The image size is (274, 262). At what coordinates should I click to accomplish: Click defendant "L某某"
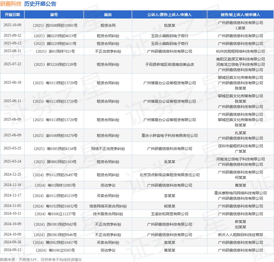point(241,28)
